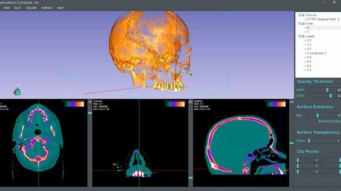Collapse the Lines tree node
Viewport: 341px width, 191px height.
click(x=300, y=23)
